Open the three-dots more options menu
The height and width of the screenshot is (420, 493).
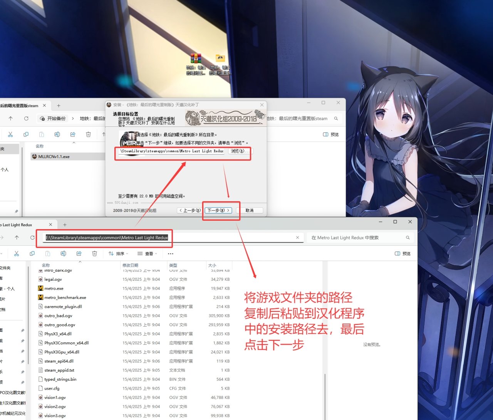171,254
